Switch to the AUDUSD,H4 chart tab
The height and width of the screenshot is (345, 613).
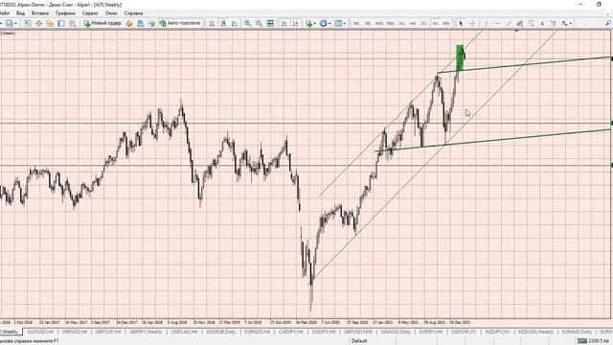point(40,332)
